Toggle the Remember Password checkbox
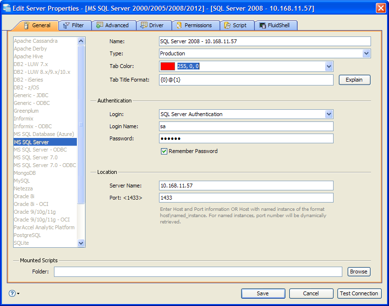 [164, 151]
